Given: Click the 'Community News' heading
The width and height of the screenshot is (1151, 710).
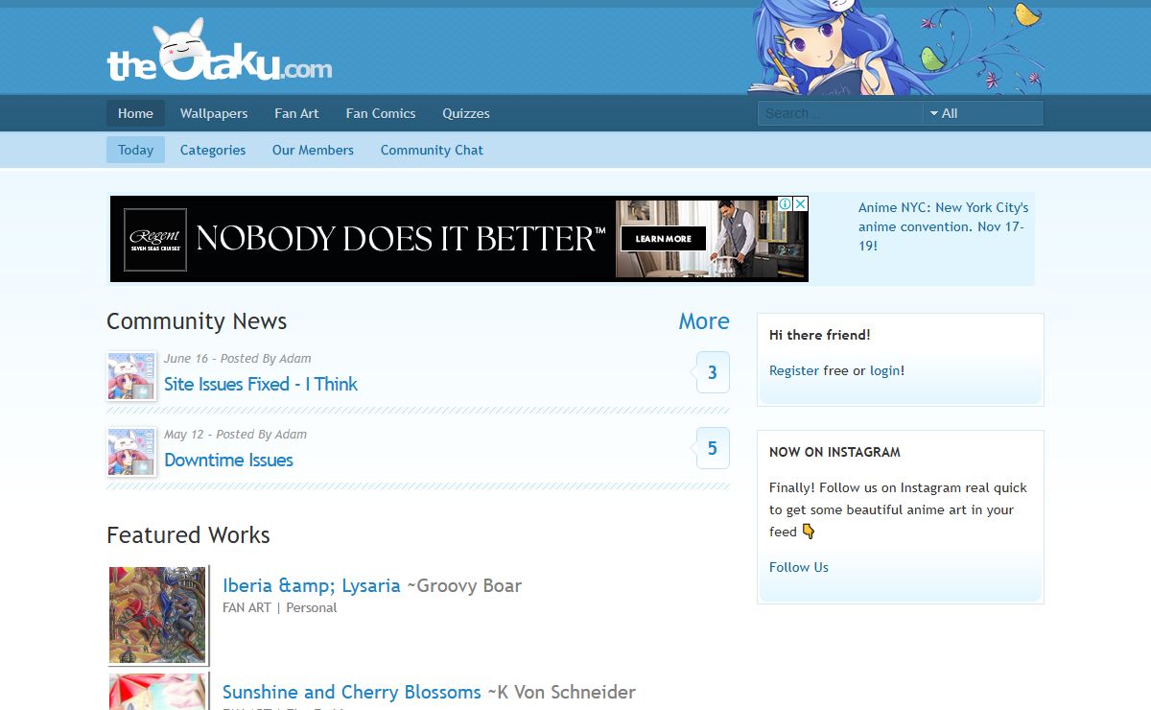Looking at the screenshot, I should pos(197,321).
